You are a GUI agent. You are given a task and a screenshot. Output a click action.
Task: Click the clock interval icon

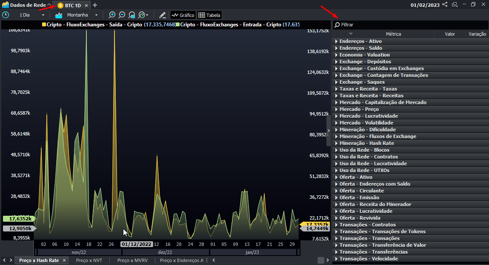point(6,15)
